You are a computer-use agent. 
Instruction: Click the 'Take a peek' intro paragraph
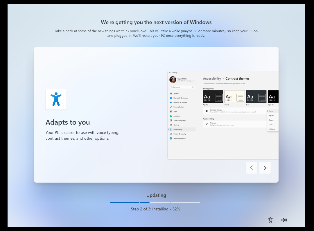[x=156, y=33]
